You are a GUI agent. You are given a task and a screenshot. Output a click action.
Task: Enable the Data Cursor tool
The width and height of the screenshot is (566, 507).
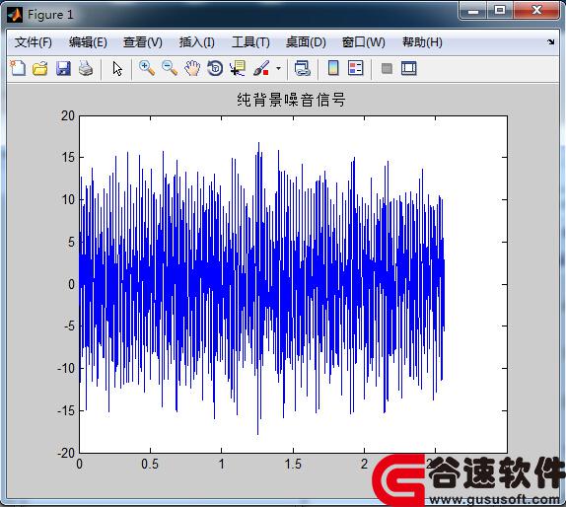coord(238,68)
